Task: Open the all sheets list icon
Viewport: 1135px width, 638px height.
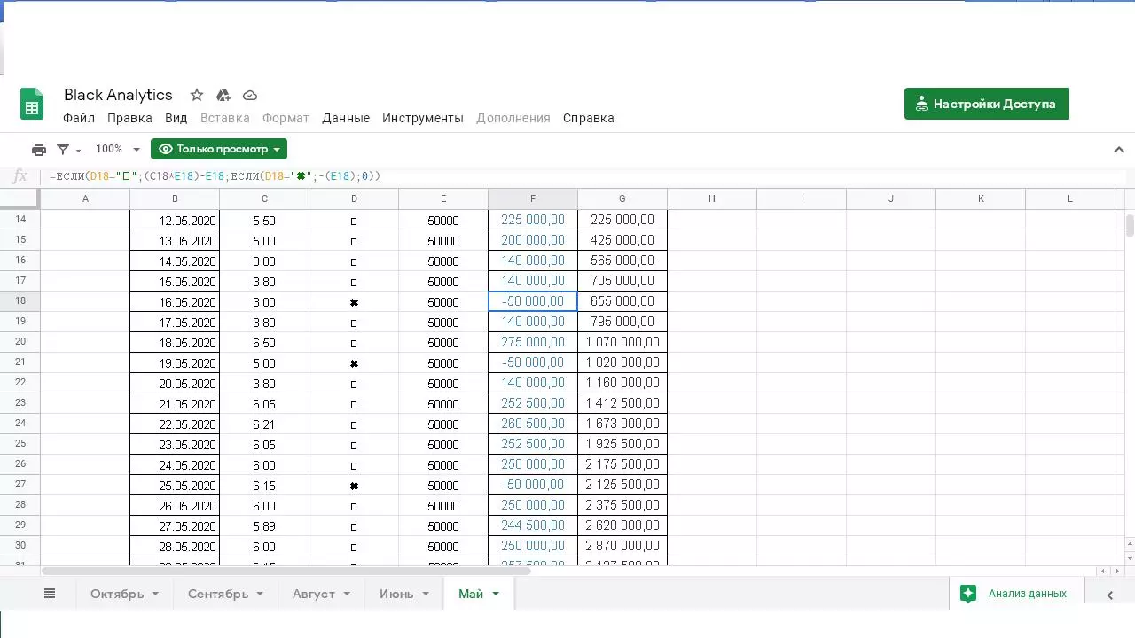Action: 50,594
